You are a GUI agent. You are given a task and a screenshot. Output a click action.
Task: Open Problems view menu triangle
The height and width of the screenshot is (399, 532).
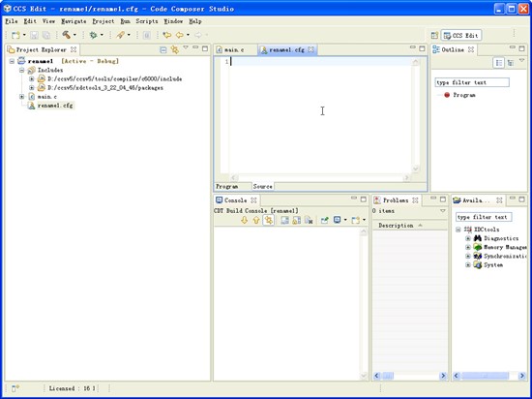coord(443,211)
